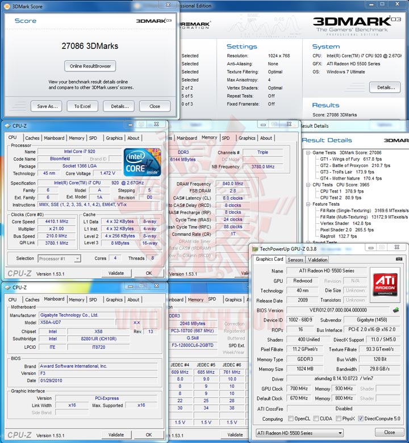Open Mainboard tab in CPU-Z processor window
Viewport: 409px width, 443px height.
54,138
